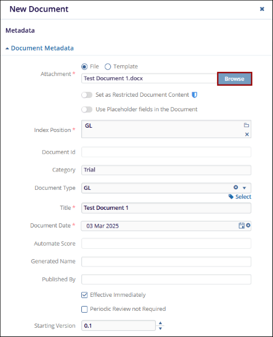Clear the Document Type selection
This screenshot has height=337, width=273.
[236, 187]
